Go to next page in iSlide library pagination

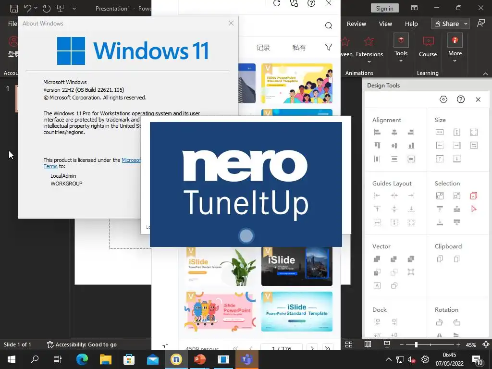312,347
